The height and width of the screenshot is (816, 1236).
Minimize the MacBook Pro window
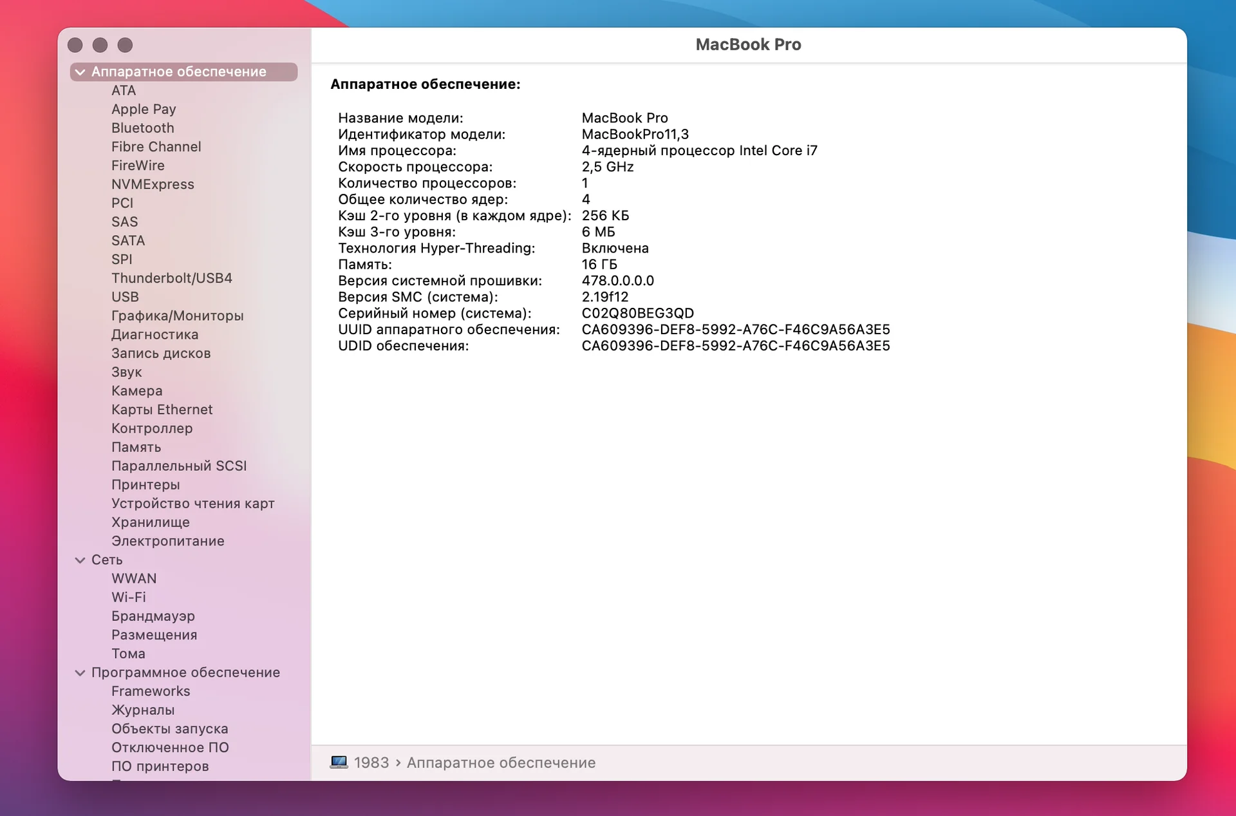[100, 45]
